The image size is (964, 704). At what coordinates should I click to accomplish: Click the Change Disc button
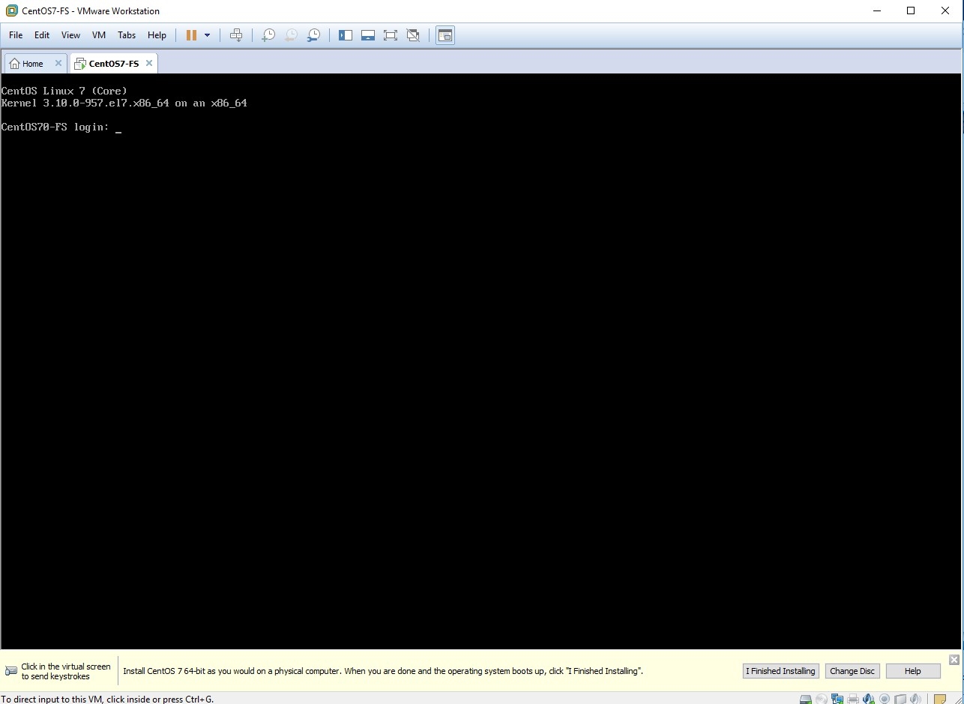coord(852,671)
